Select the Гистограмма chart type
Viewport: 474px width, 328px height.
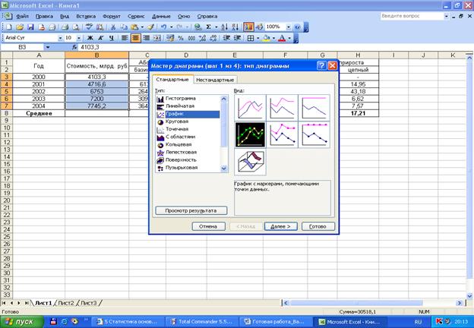click(181, 99)
